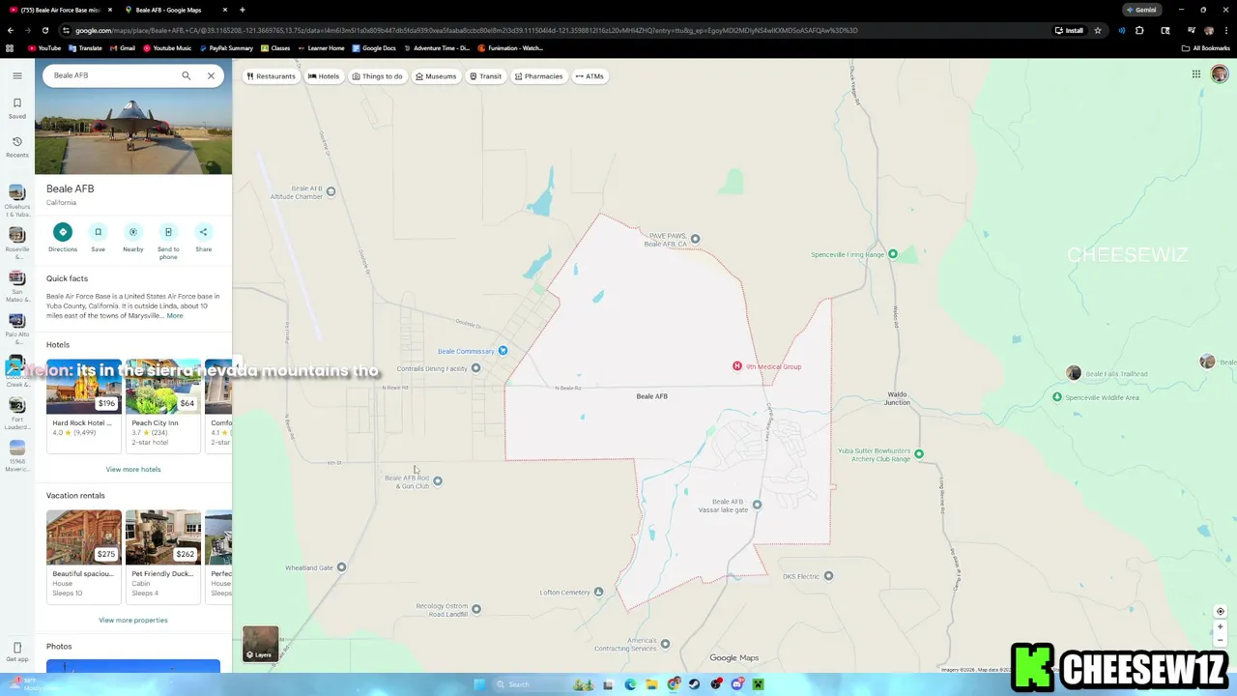Click the Recology Ostrom Road Landfill pin
This screenshot has width=1237, height=696.
coord(475,609)
